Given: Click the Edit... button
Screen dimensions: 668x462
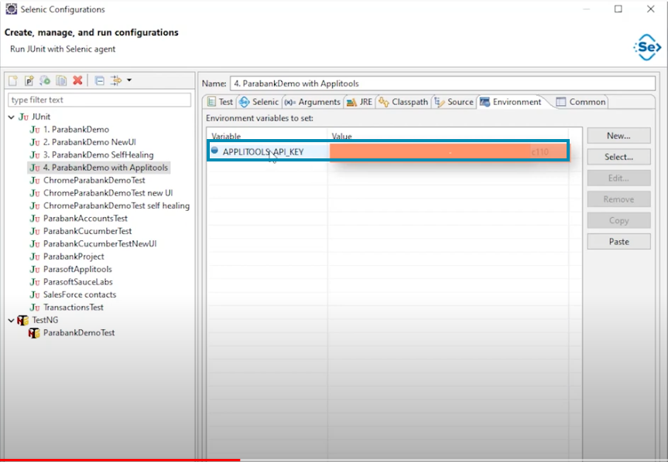Looking at the screenshot, I should coord(618,178).
